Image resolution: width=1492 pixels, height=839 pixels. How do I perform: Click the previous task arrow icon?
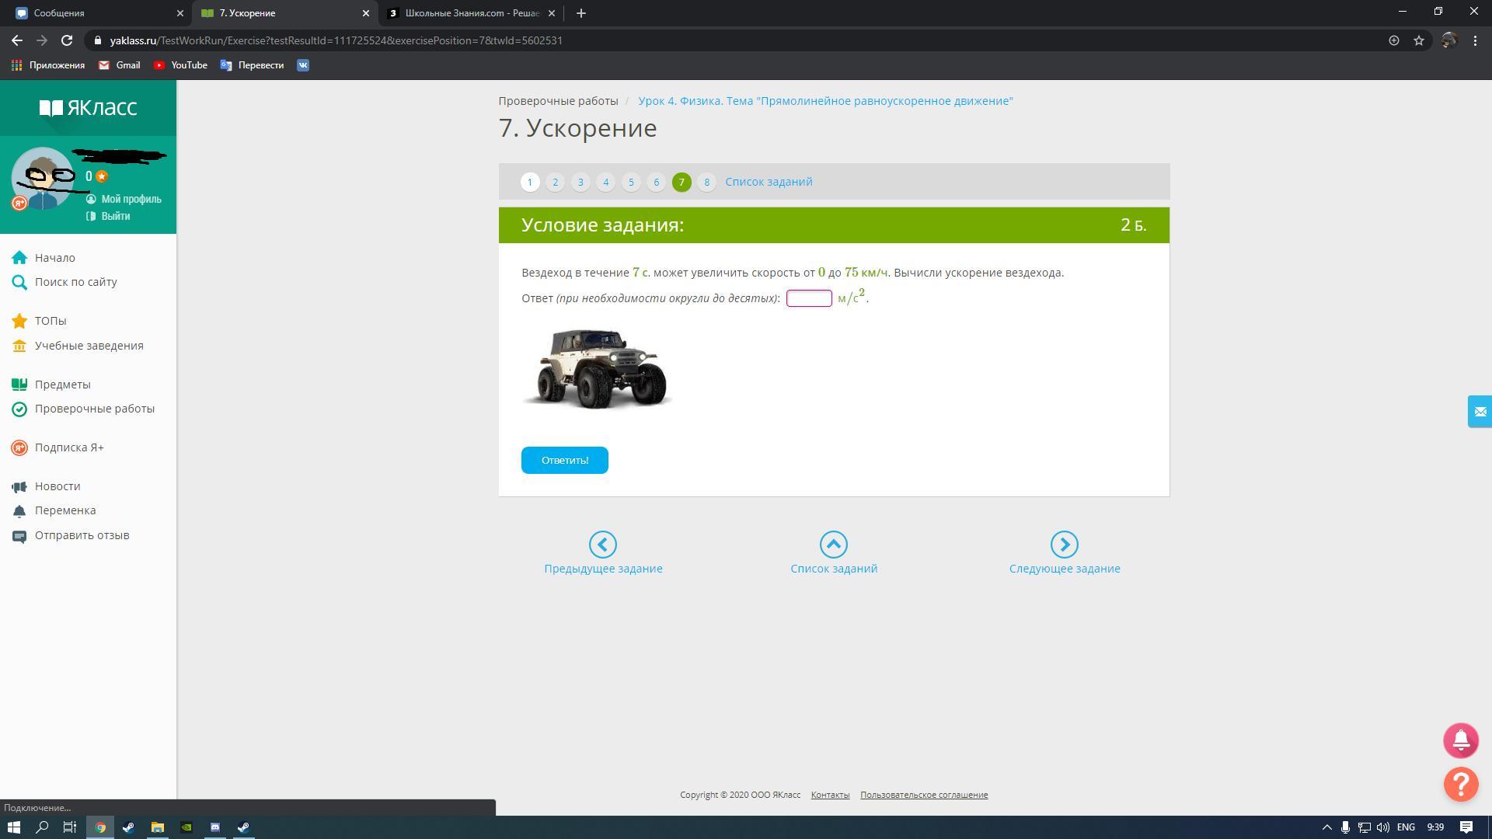coord(603,545)
